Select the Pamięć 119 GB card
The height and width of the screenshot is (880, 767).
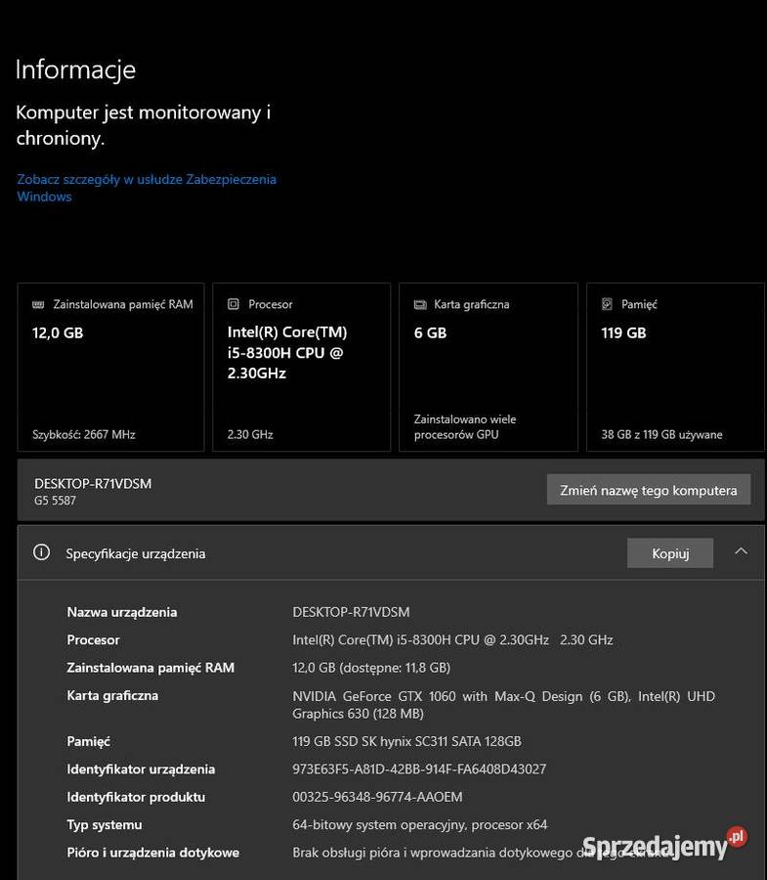pyautogui.click(x=675, y=367)
